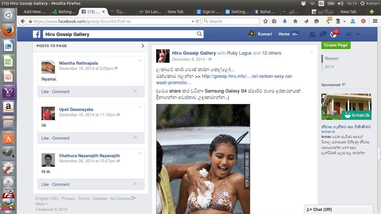This screenshot has width=381, height=214.
Task: Open the car wash post photo
Action: click(203, 159)
